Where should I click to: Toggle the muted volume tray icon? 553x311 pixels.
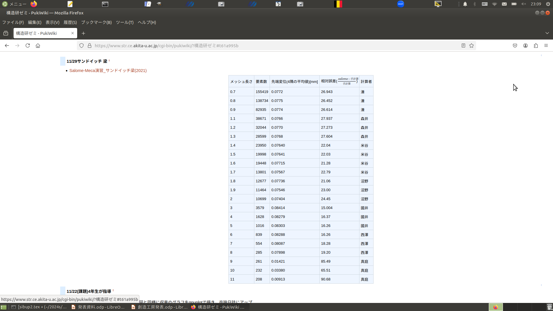point(524,4)
